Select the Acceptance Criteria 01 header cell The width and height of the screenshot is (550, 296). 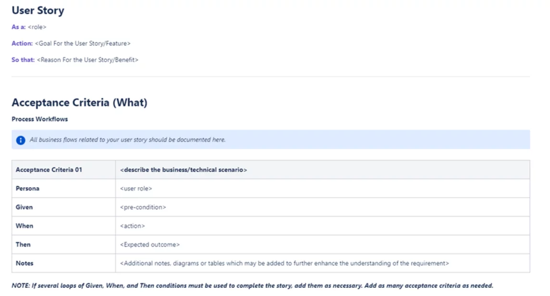(x=49, y=170)
